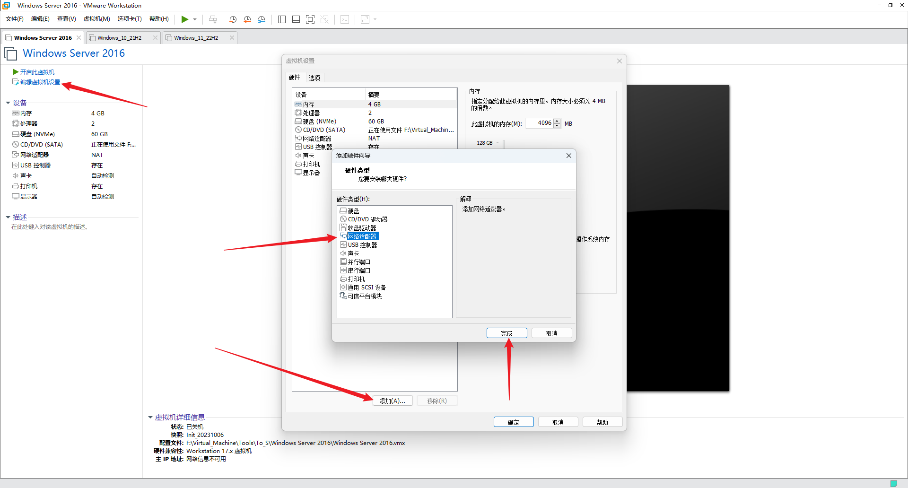Open the 查看(V) menu

(67, 19)
